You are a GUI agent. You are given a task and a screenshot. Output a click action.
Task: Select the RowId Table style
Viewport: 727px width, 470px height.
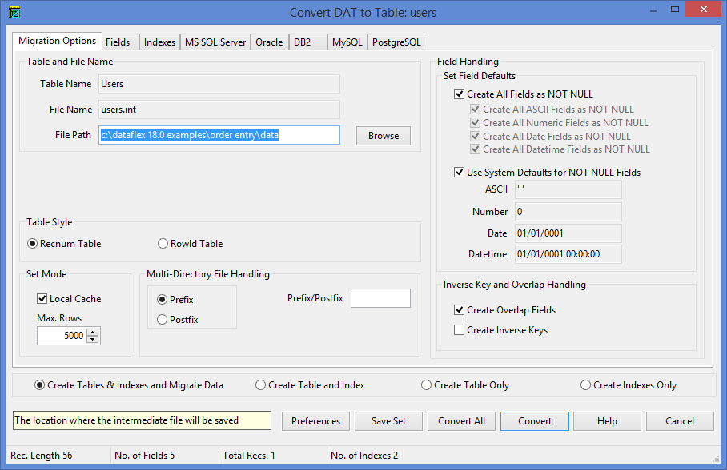click(x=163, y=244)
